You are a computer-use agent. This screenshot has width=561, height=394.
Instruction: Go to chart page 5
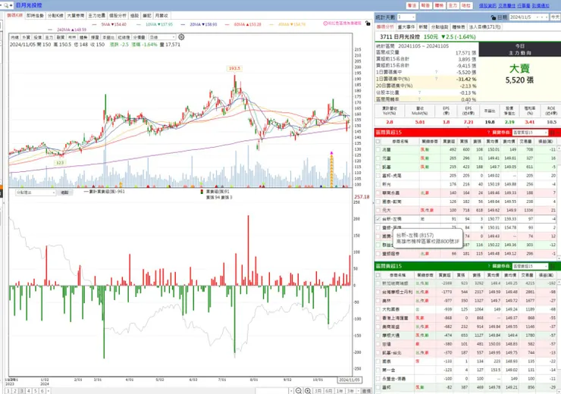pyautogui.click(x=35, y=391)
